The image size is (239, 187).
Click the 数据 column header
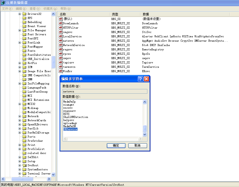[x=185, y=14]
